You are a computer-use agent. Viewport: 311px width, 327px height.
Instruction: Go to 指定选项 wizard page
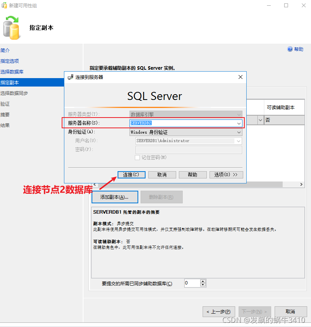click(10, 61)
